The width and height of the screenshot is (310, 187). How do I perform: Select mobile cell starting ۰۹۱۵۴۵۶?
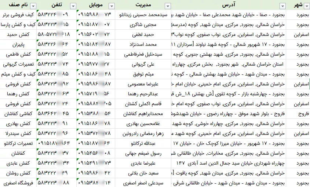tap(96, 153)
